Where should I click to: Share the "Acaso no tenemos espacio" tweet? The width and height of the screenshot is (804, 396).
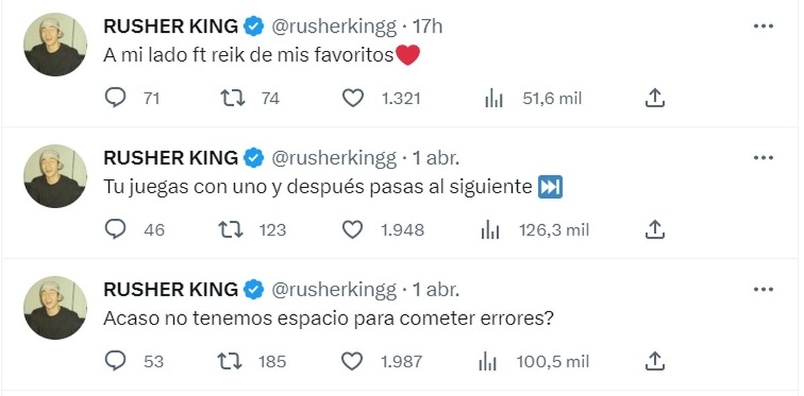point(654,361)
